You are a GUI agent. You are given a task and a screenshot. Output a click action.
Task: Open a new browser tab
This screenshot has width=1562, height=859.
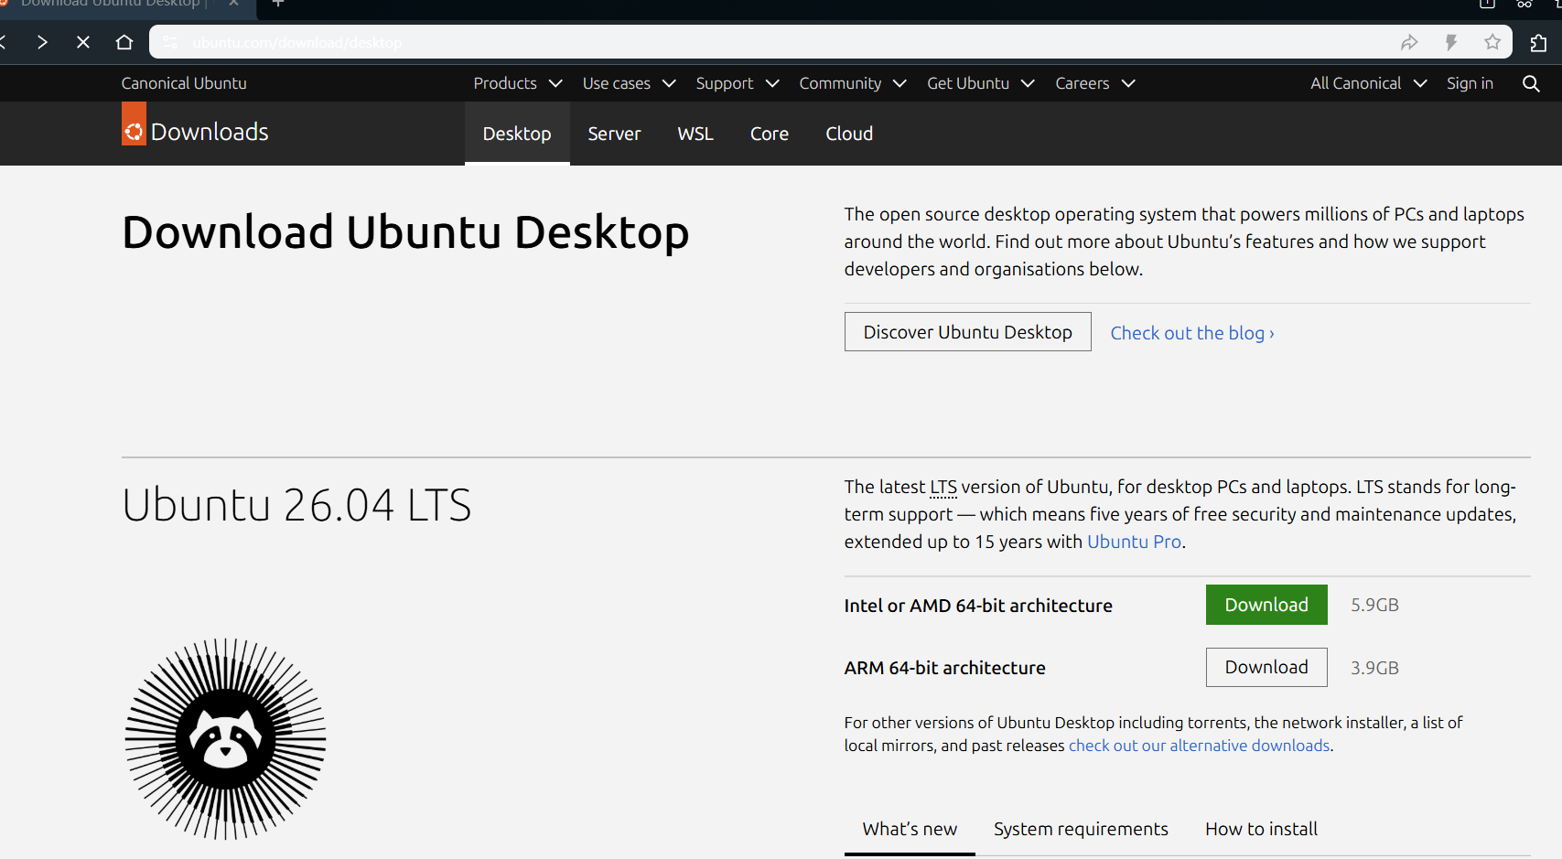click(x=278, y=4)
